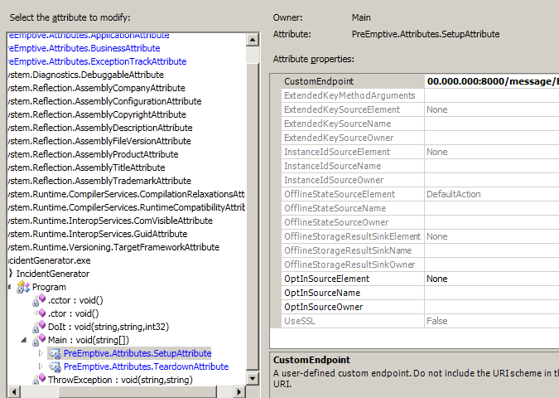559x398 pixels.
Task: Expand the SetupAttribute tree node
Action: pyautogui.click(x=41, y=353)
